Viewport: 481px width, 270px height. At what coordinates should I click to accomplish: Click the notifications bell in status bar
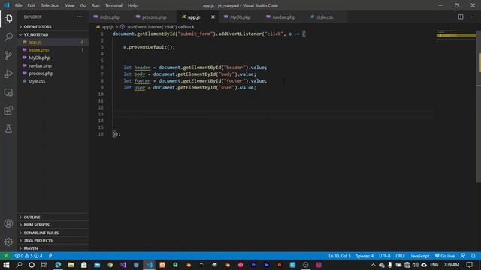tap(473, 256)
